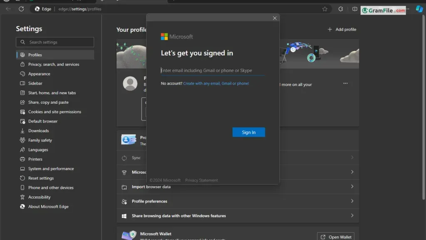
Task: Expand Share browsing data with Windows features chevron
Action: (352, 215)
